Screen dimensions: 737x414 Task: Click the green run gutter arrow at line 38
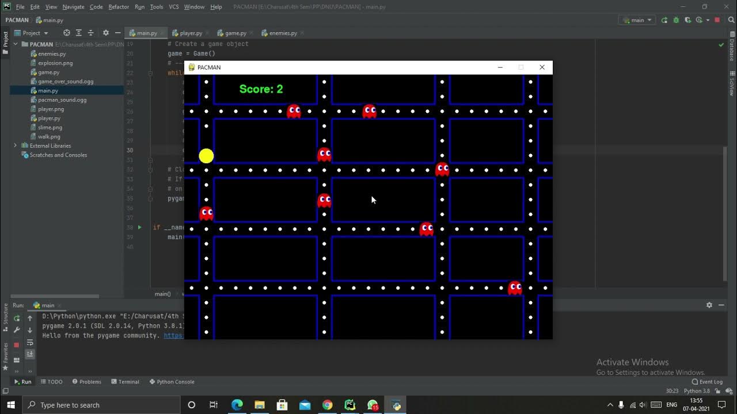click(139, 228)
